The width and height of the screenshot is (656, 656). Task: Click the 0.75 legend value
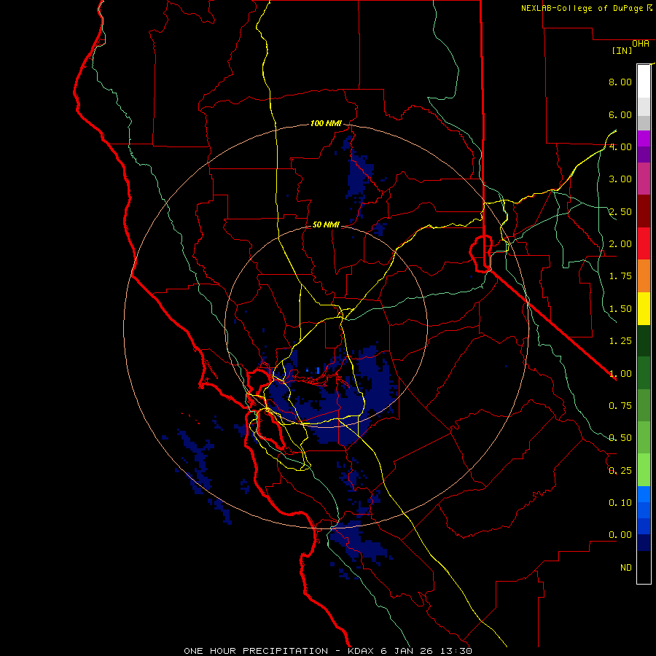click(x=620, y=406)
